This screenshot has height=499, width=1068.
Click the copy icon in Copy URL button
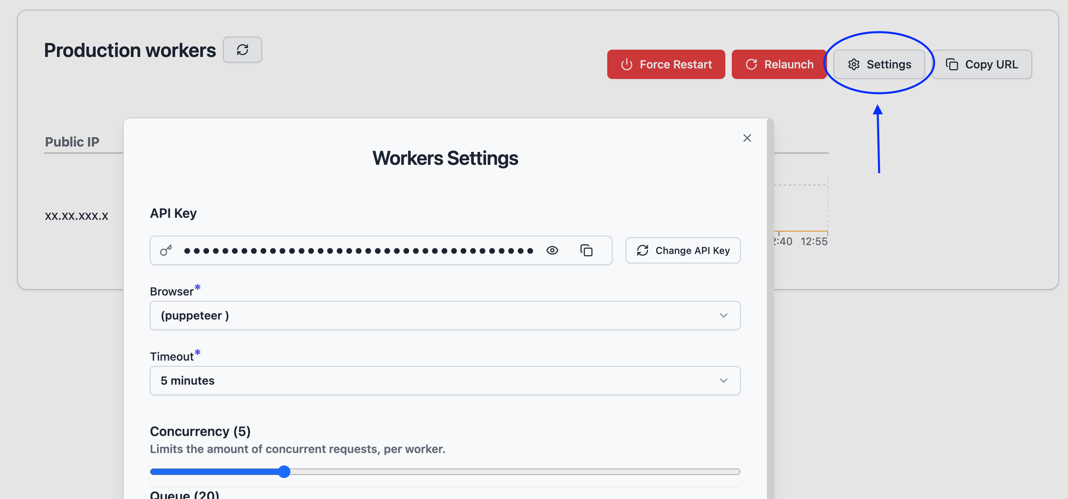coord(952,64)
